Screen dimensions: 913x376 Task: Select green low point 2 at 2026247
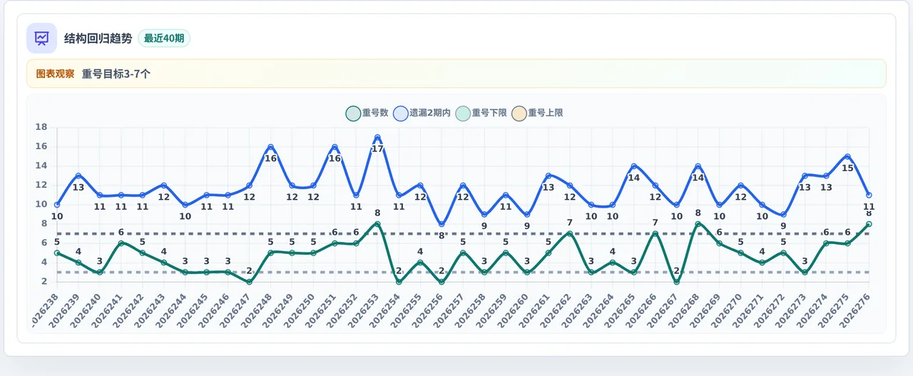(x=249, y=282)
